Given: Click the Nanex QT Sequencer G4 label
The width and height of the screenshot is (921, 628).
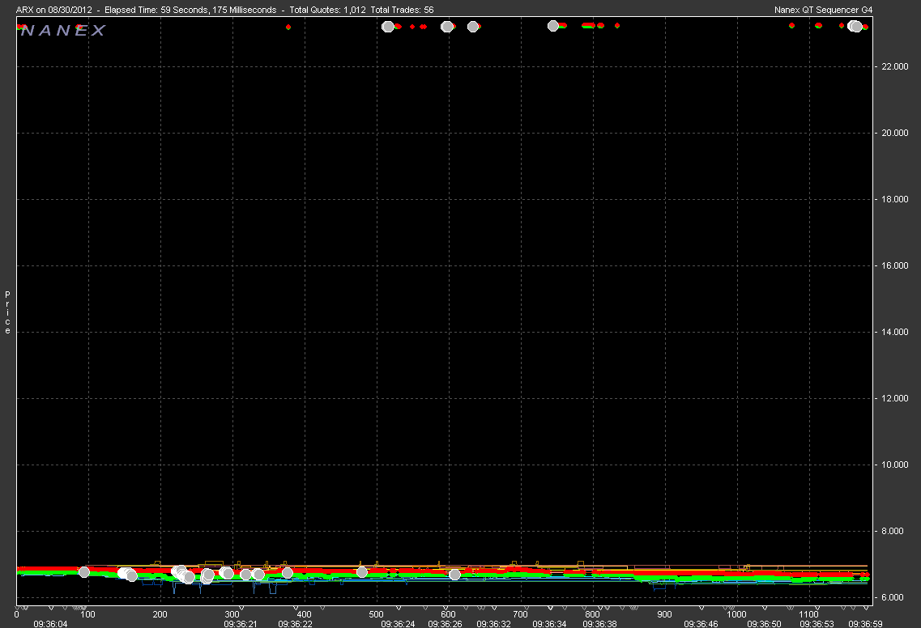Looking at the screenshot, I should 823,10.
